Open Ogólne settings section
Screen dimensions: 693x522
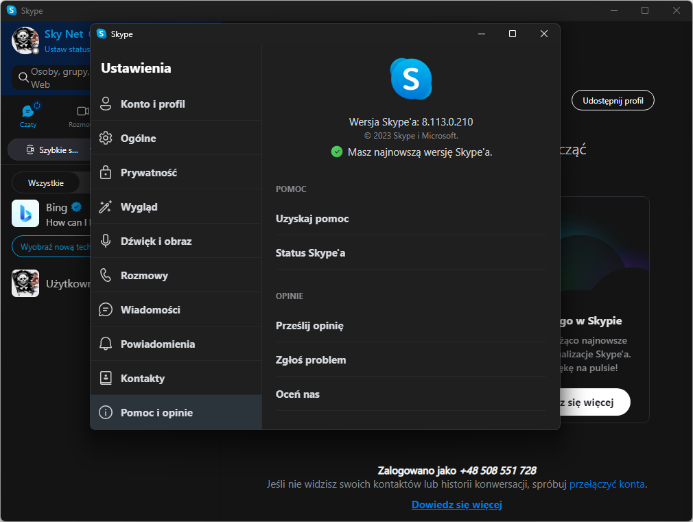pyautogui.click(x=176, y=138)
